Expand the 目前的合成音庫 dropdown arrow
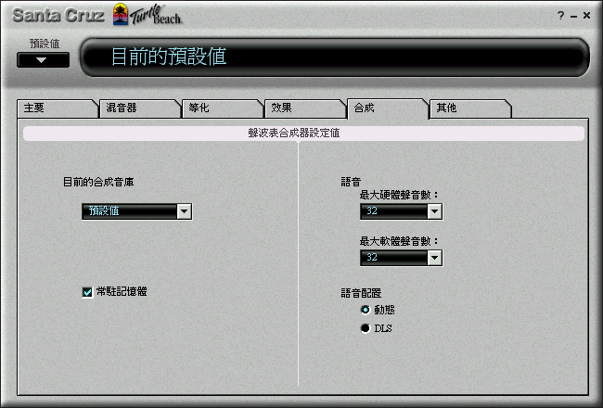603x408 pixels. (x=185, y=211)
